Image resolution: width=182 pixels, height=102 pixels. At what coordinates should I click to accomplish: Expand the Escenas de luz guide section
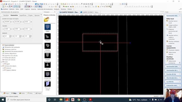point(173,74)
